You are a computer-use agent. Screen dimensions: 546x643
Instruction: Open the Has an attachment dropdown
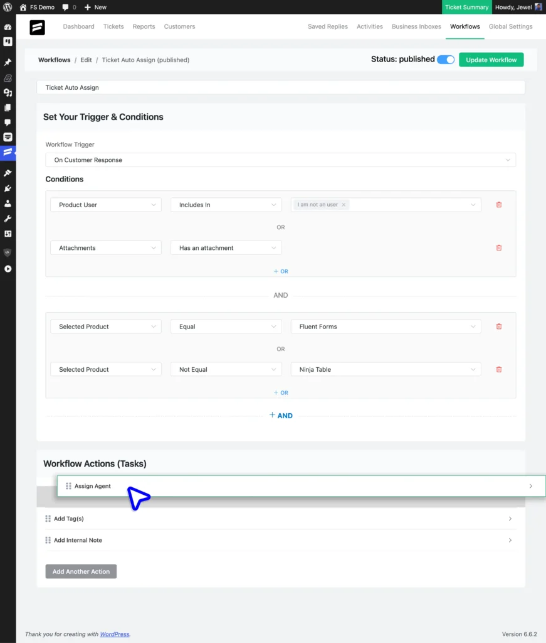[x=226, y=247]
